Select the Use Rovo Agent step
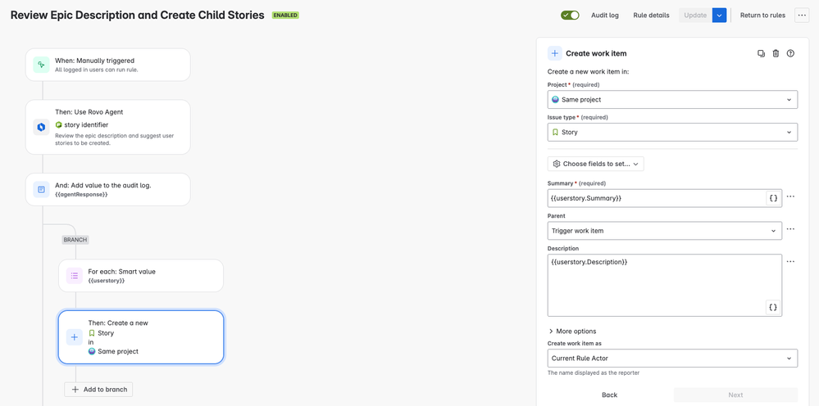This screenshot has height=406, width=819. (x=107, y=127)
